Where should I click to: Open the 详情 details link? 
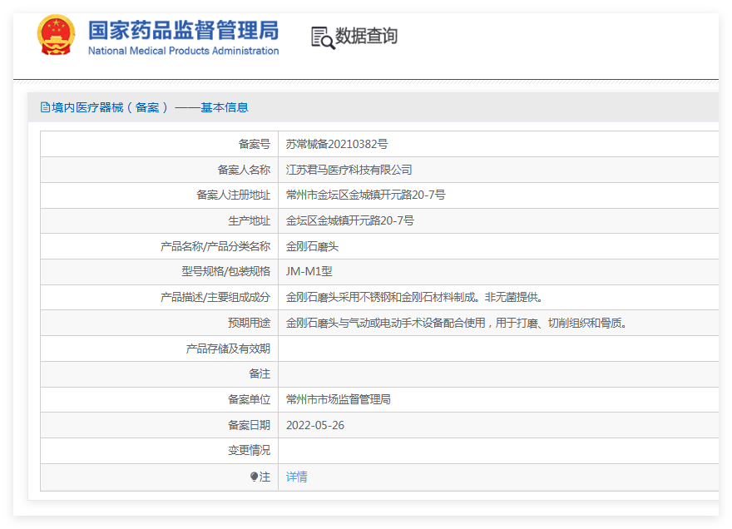[296, 477]
